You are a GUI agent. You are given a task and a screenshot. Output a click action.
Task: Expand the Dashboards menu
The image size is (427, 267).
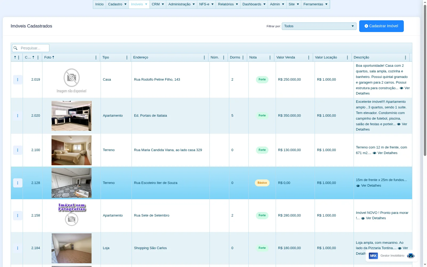click(x=254, y=4)
